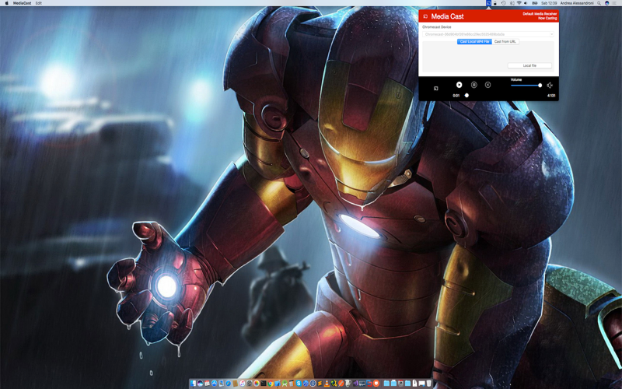Click the cast icon in the black control bar
622x389 pixels.
tap(435, 88)
